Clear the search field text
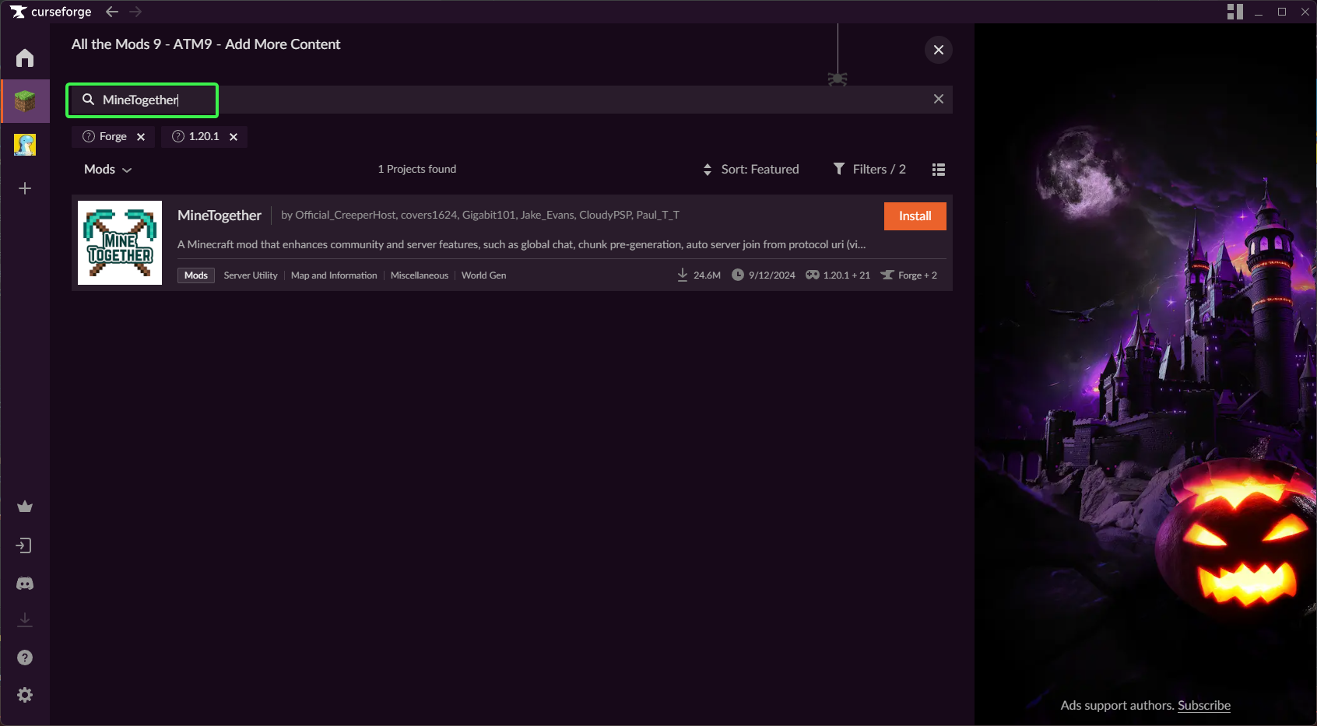 click(x=939, y=99)
